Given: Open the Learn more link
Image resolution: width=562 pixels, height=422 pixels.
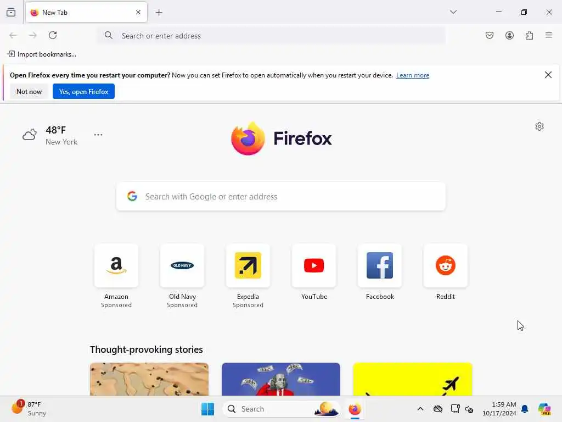Looking at the screenshot, I should click(x=413, y=75).
